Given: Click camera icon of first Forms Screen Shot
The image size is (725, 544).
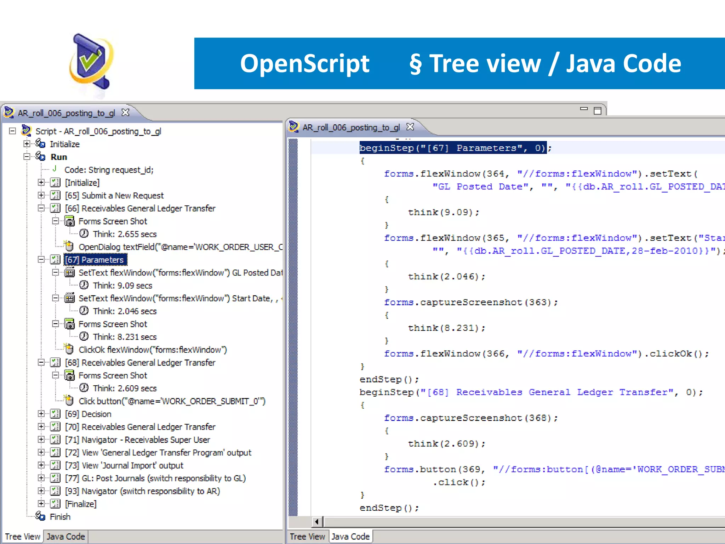Looking at the screenshot, I should (x=70, y=221).
